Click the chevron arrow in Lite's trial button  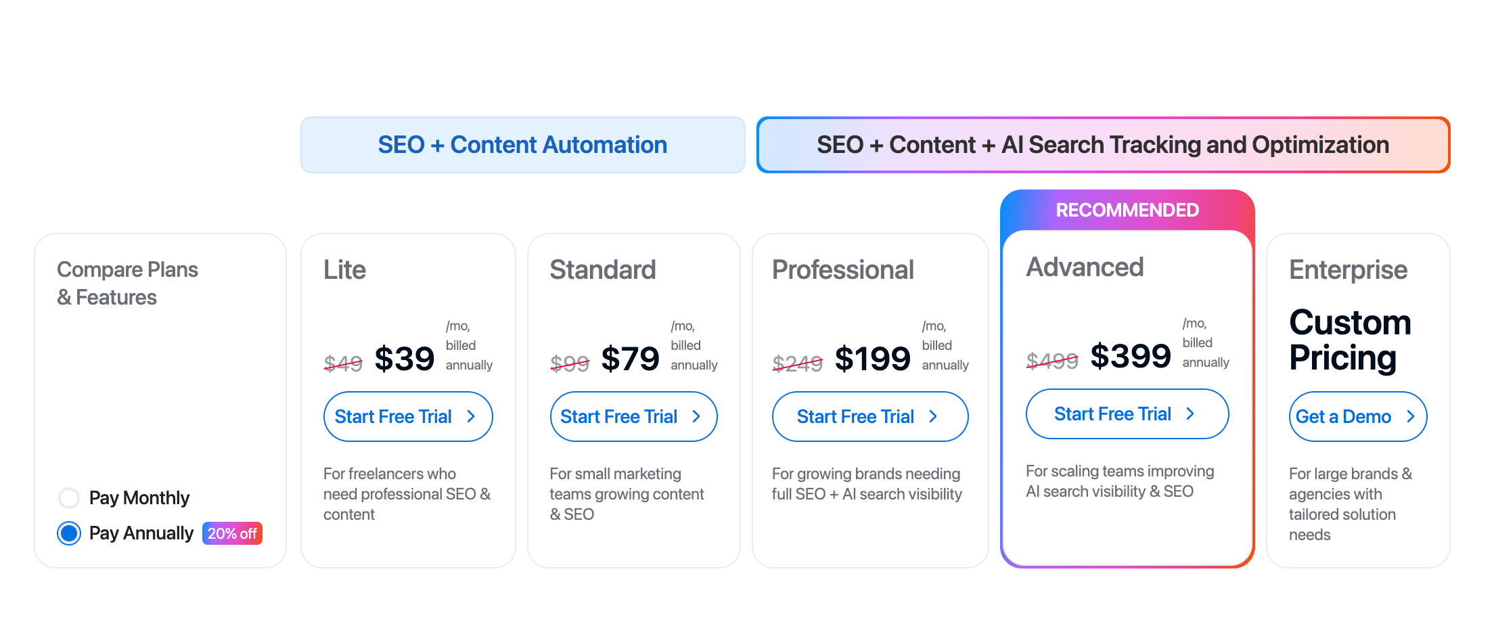pyautogui.click(x=471, y=417)
